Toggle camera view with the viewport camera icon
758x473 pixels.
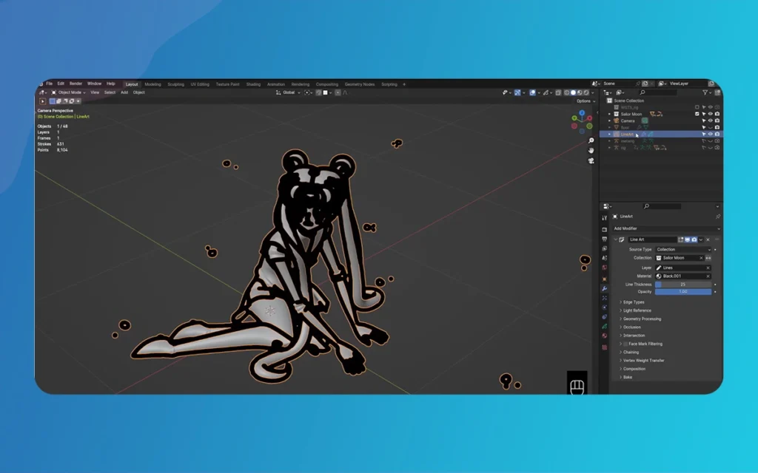[591, 160]
